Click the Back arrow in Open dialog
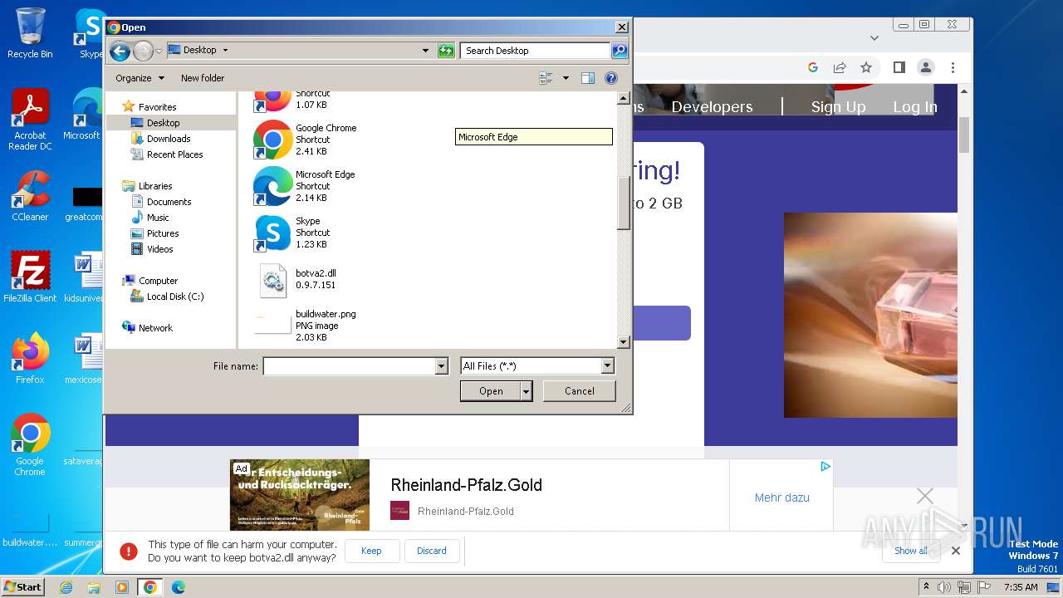Image resolution: width=1063 pixels, height=598 pixels. click(120, 51)
